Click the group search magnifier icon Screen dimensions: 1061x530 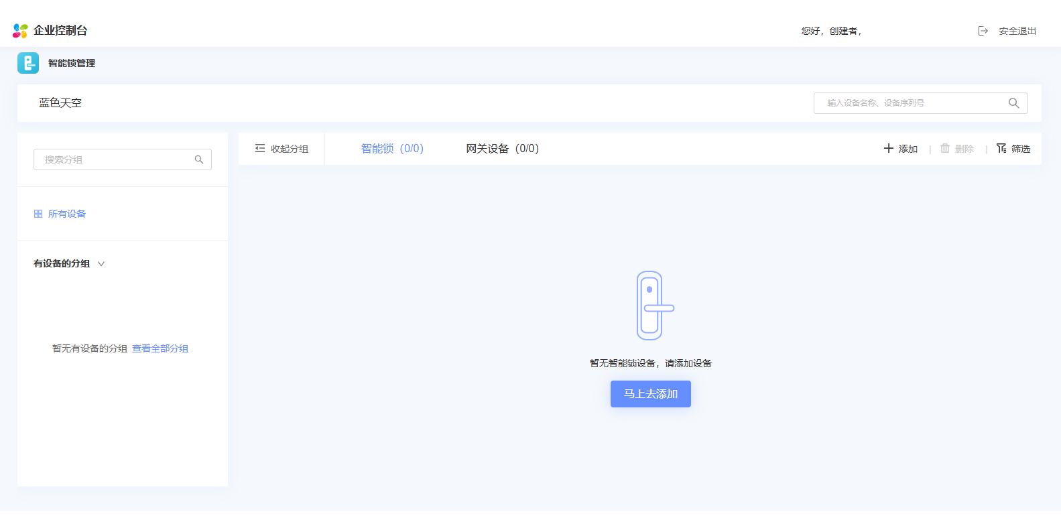(199, 159)
